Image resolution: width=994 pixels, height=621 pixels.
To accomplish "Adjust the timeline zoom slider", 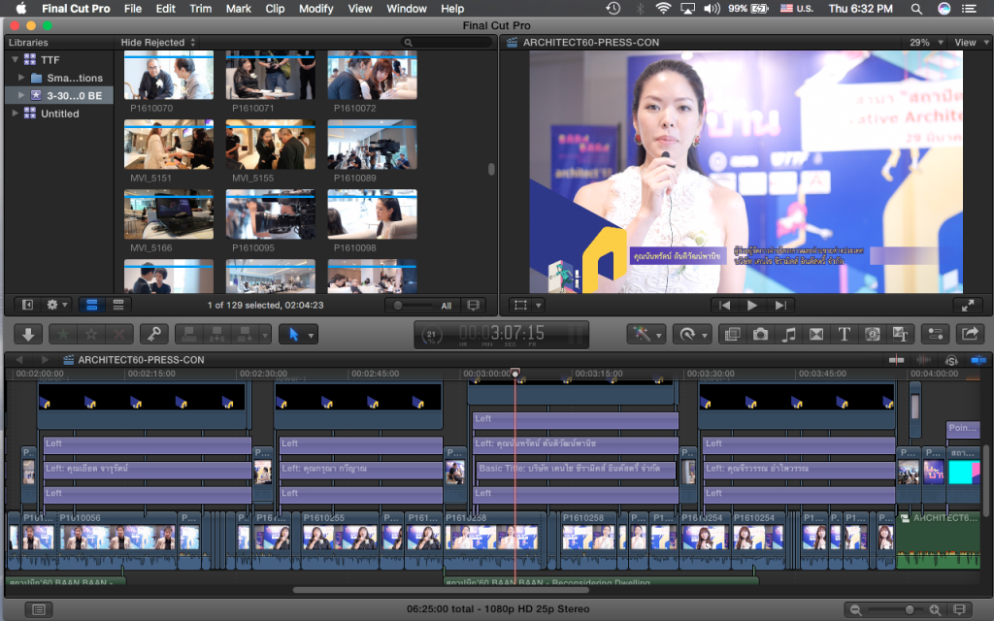I will click(909, 609).
